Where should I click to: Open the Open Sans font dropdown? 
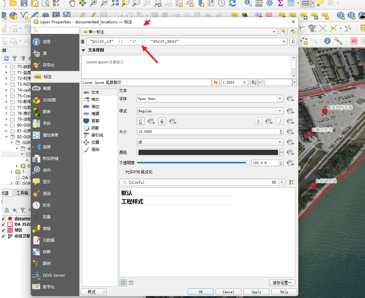[280, 99]
